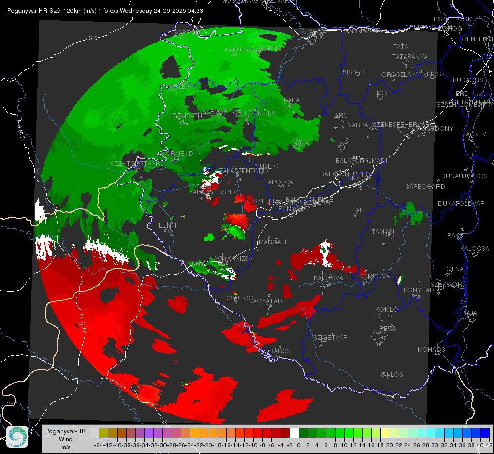Click the NAGYKANIZSA city label

(231, 258)
